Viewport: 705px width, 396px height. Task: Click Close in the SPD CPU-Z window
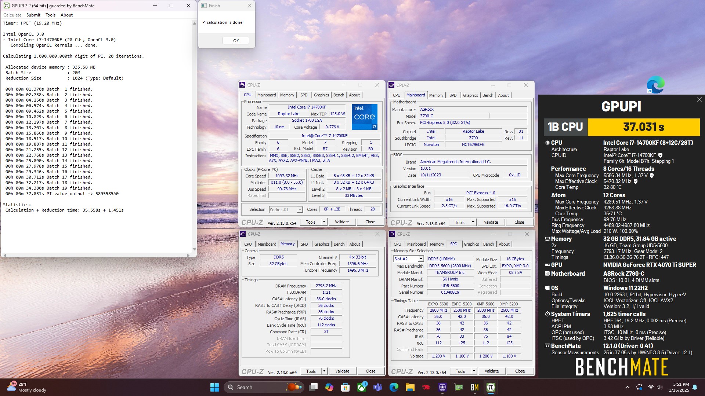point(520,371)
